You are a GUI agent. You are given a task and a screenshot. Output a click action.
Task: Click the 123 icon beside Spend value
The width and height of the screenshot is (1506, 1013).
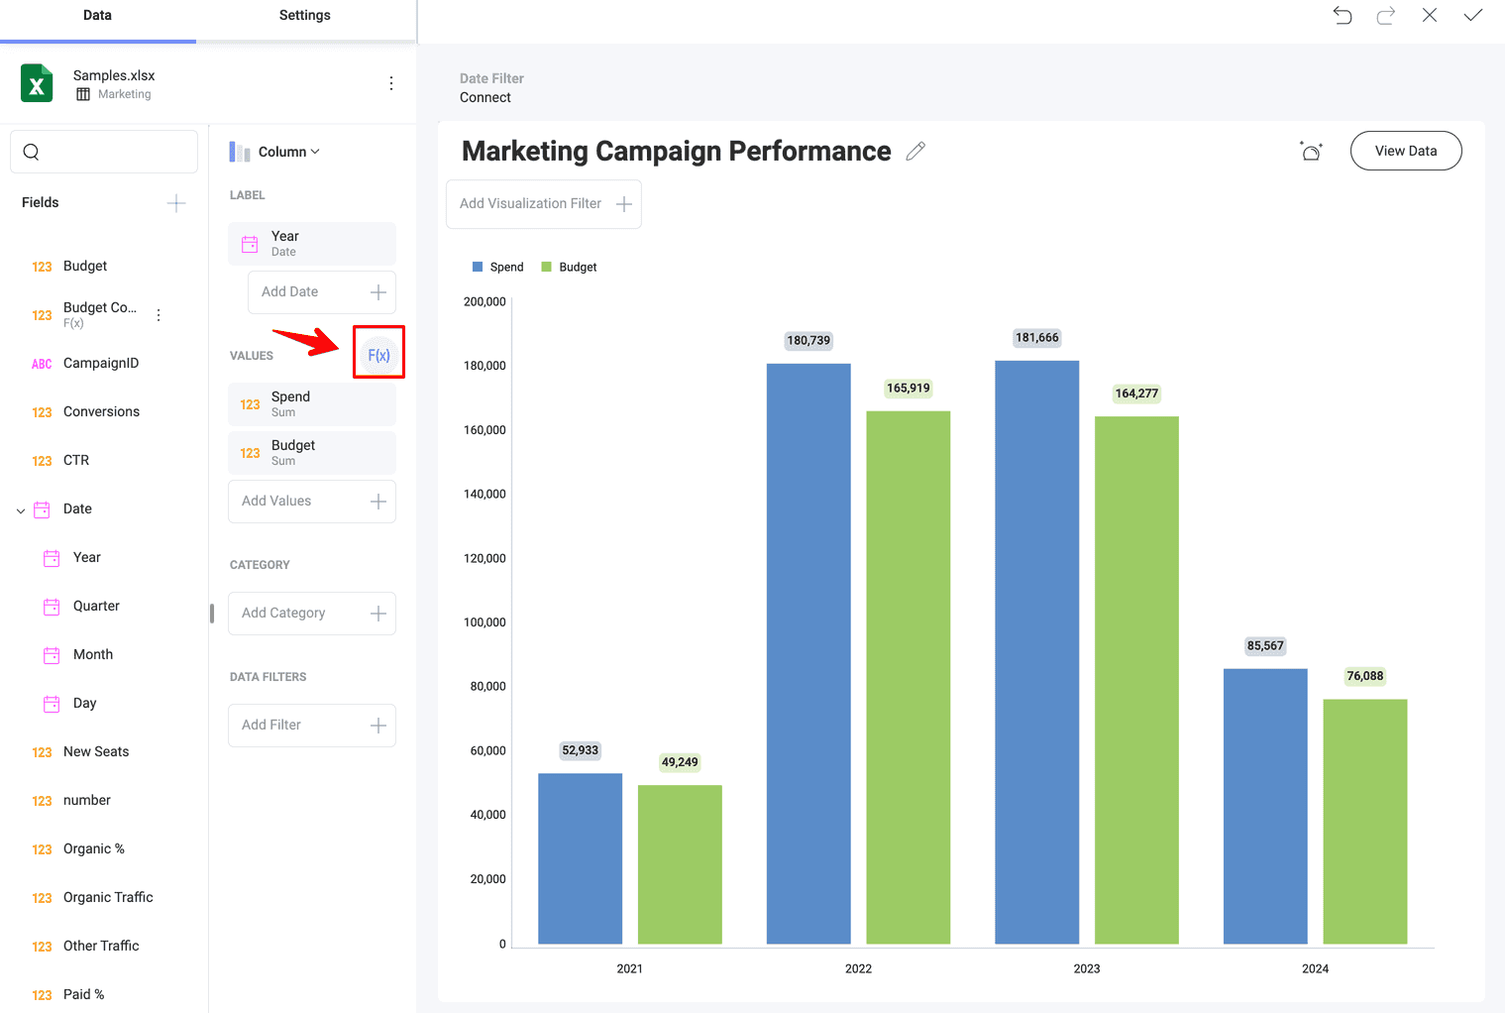[x=250, y=404]
